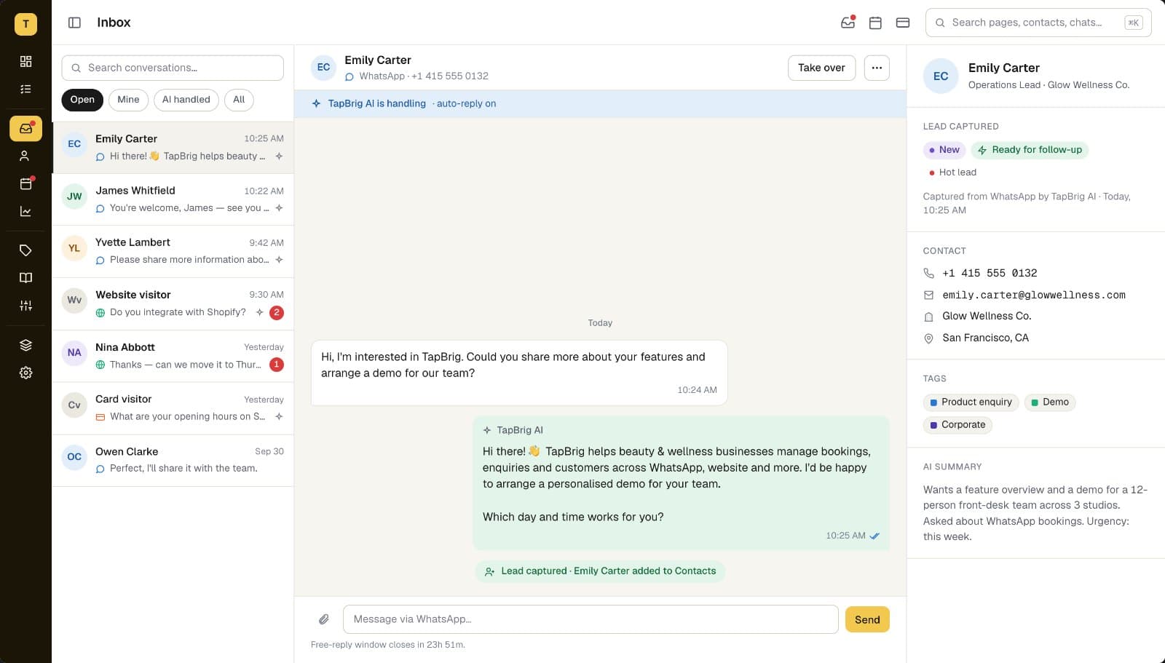The width and height of the screenshot is (1165, 663).
Task: Click the EC avatar in the chat header
Action: pyautogui.click(x=323, y=67)
